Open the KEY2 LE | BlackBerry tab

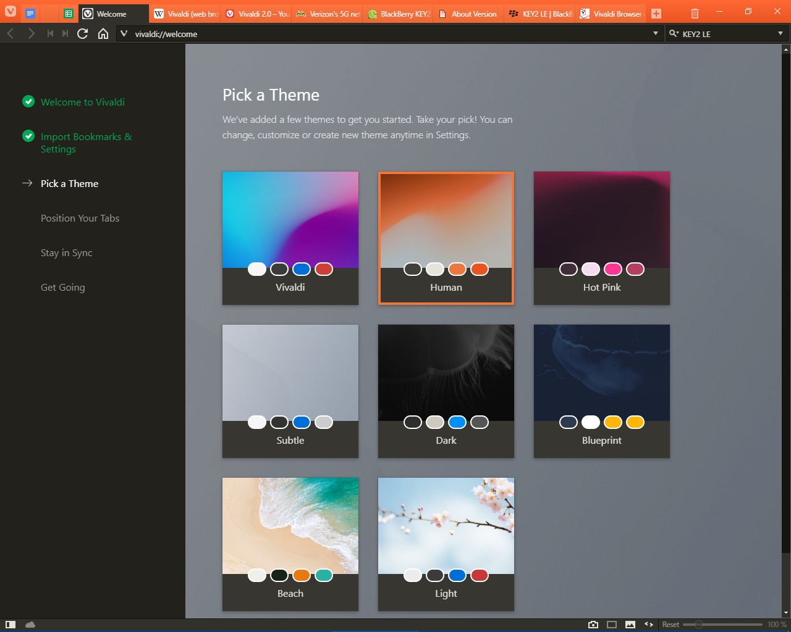(541, 13)
